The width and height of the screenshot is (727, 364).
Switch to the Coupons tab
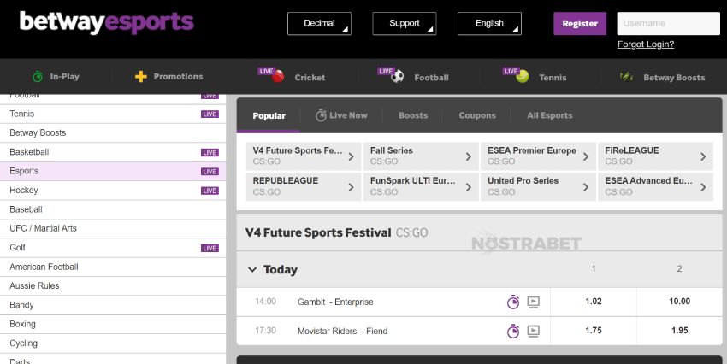pyautogui.click(x=477, y=115)
